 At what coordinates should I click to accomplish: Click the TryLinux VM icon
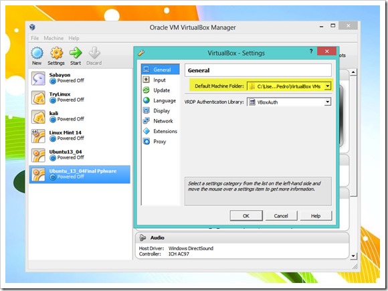pos(38,98)
